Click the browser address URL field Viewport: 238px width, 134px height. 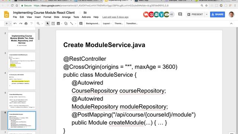pos(101,6)
